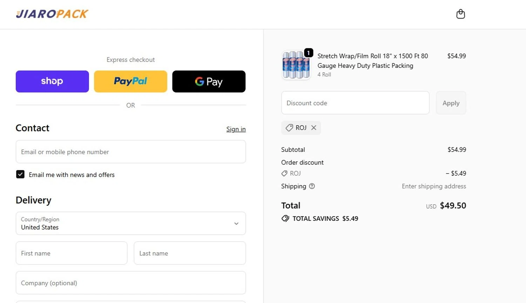Image resolution: width=526 pixels, height=303 pixels.
Task: Click the Contact heading
Action: (x=33, y=128)
